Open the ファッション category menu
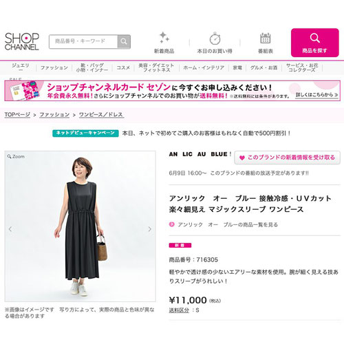Screen dimensions: 344x344 [x=54, y=67]
